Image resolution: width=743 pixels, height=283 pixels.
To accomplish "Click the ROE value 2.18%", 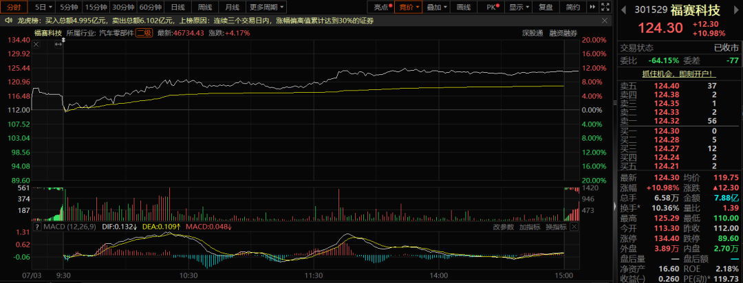I will pyautogui.click(x=729, y=269).
